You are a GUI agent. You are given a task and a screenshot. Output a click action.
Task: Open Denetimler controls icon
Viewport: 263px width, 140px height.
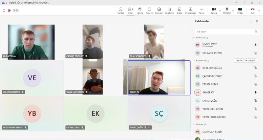point(169,10)
